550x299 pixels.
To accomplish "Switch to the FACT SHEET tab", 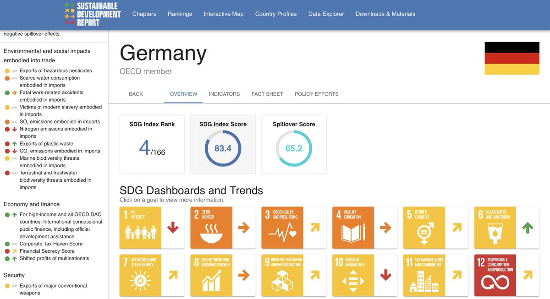I will tap(267, 94).
